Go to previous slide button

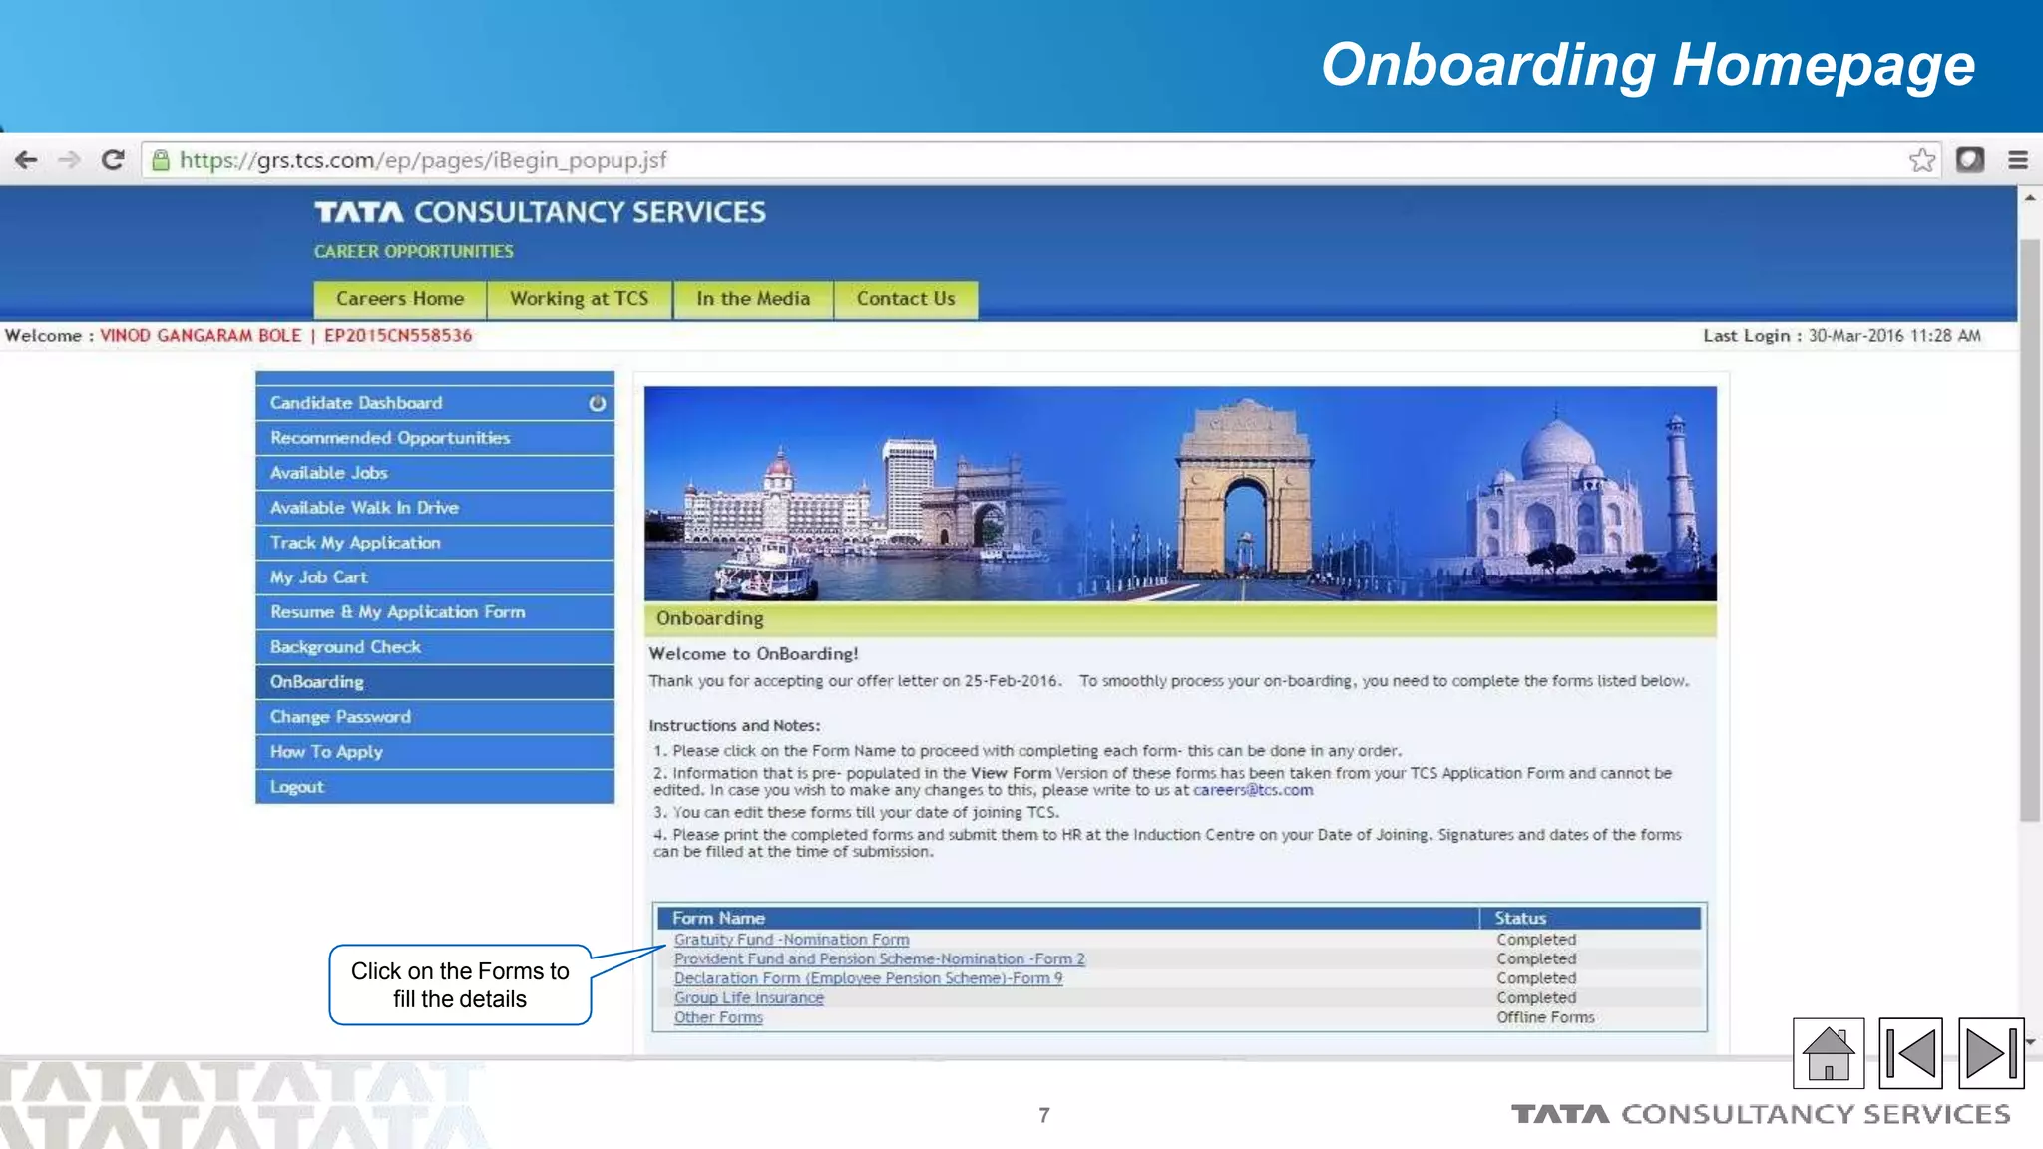pos(1909,1053)
